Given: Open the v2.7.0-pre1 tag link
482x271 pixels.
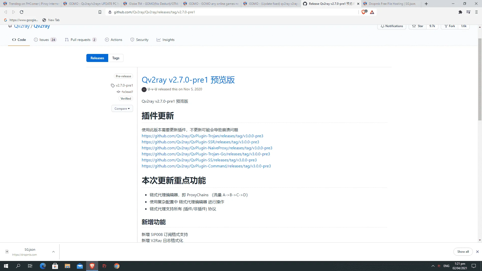Looking at the screenshot, I should tap(122, 85).
